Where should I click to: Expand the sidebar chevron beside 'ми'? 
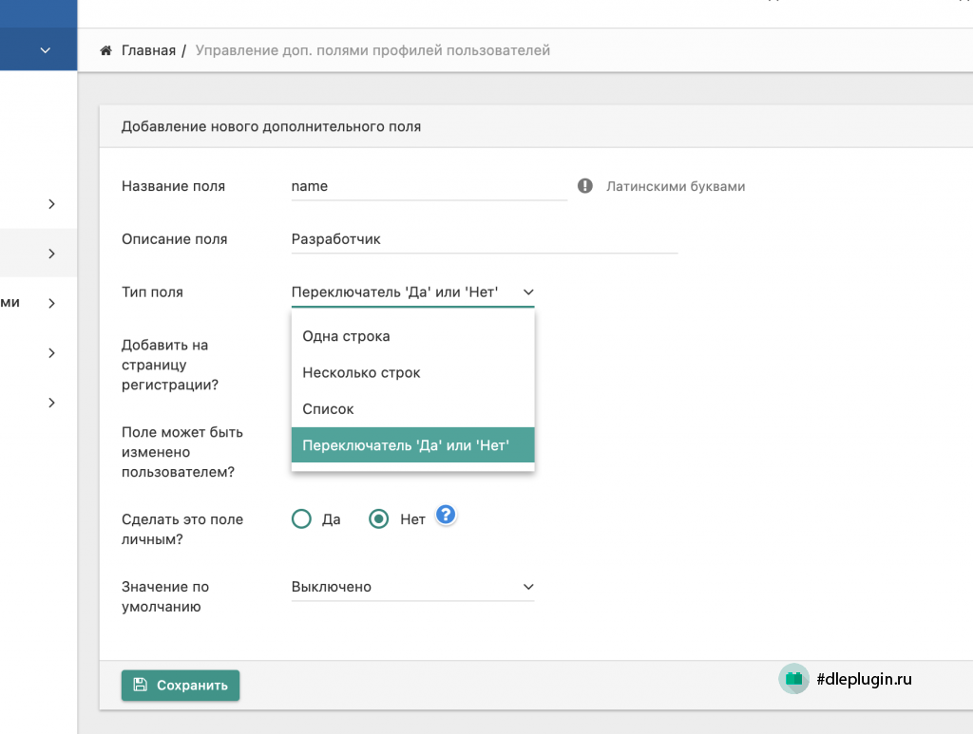point(51,303)
